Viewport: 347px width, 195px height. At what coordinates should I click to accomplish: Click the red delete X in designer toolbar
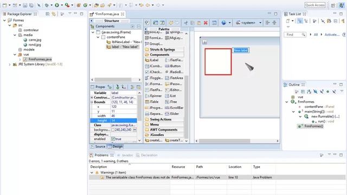[x=205, y=23]
